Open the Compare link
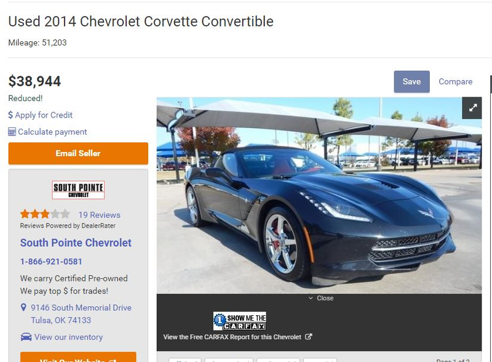Viewport: 492px width, 362px height. click(455, 82)
